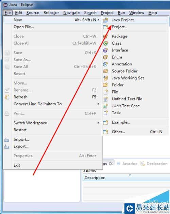Viewport: 170px width, 214px height.
Task: Open the Window menu
Action: tap(137, 13)
